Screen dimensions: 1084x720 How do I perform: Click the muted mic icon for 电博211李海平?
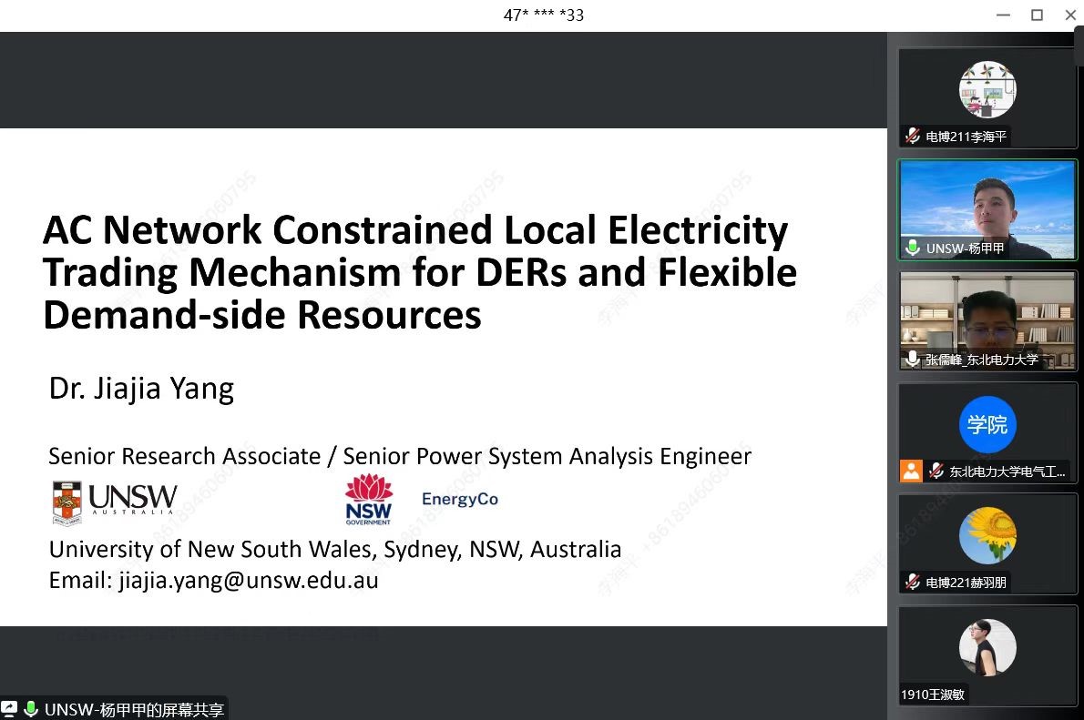pos(913,137)
